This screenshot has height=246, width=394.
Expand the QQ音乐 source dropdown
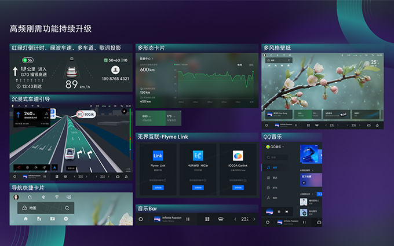pyautogui.click(x=283, y=147)
